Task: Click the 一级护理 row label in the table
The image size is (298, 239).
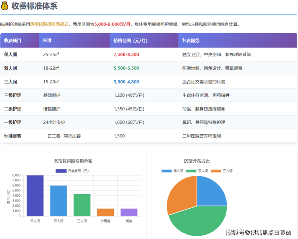Action: pyautogui.click(x=12, y=122)
